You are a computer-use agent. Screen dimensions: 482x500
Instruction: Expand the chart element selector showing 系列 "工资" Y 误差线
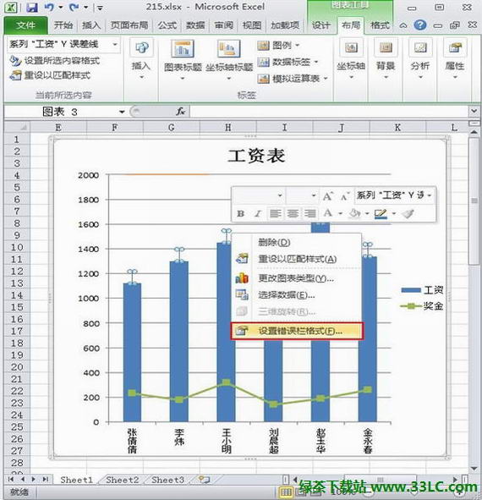[115, 44]
